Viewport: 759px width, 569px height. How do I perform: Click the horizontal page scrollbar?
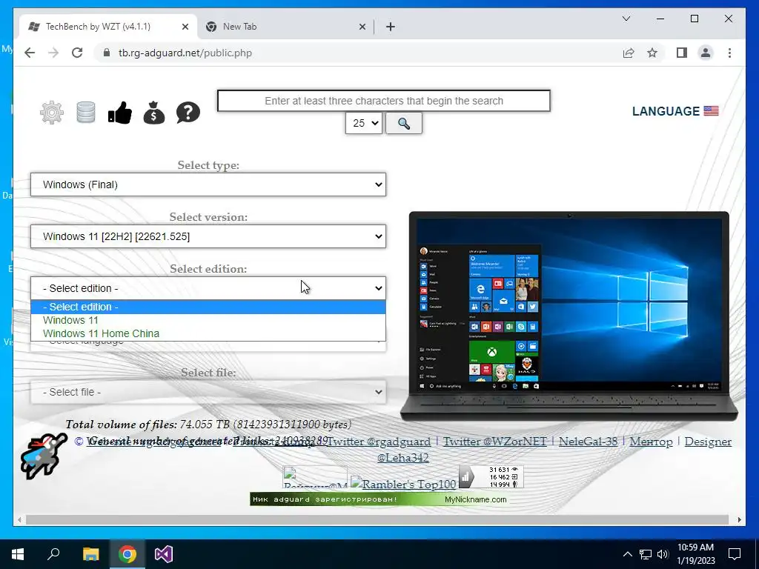pos(377,519)
